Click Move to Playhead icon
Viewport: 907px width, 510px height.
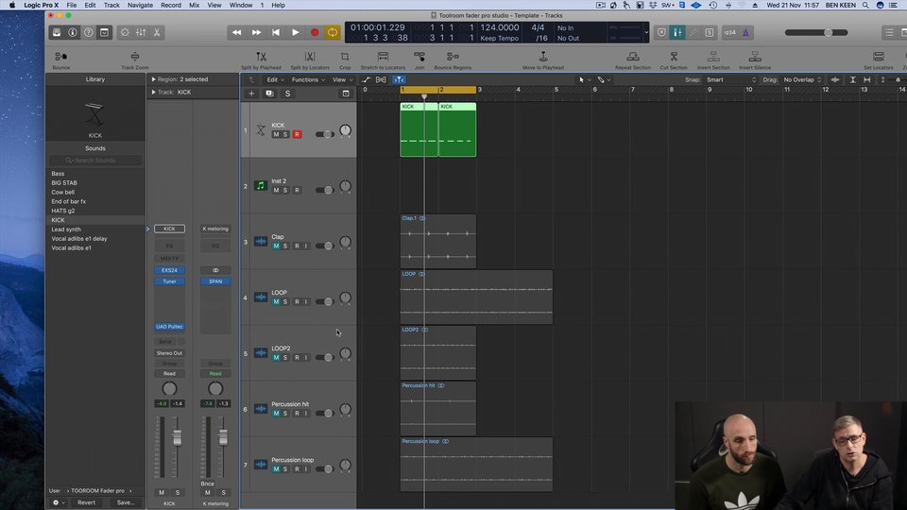coord(543,57)
